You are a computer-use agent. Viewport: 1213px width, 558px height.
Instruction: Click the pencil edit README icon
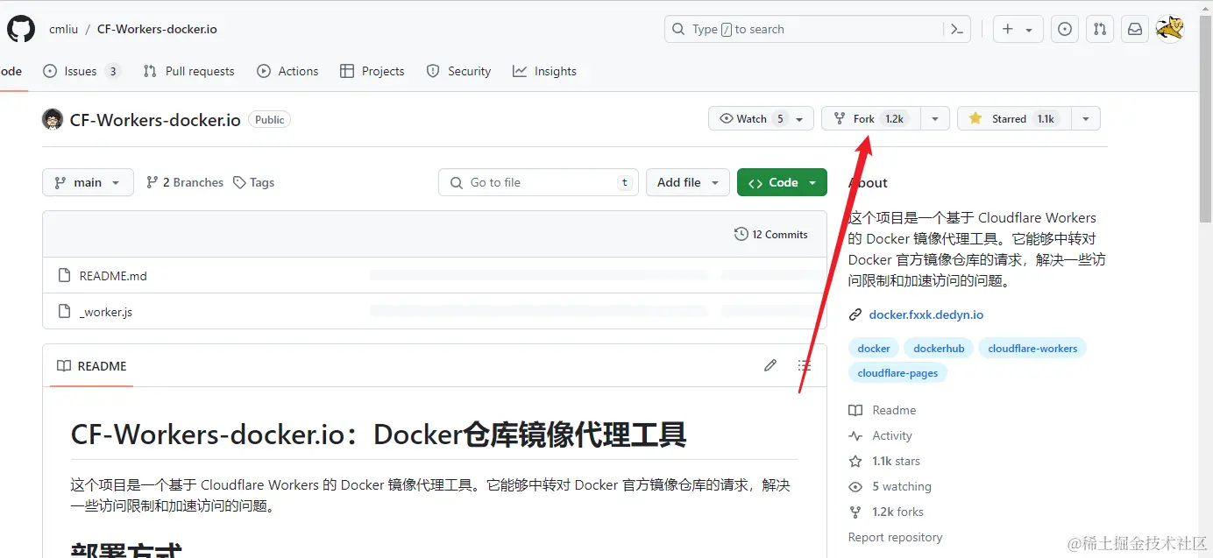coord(770,365)
